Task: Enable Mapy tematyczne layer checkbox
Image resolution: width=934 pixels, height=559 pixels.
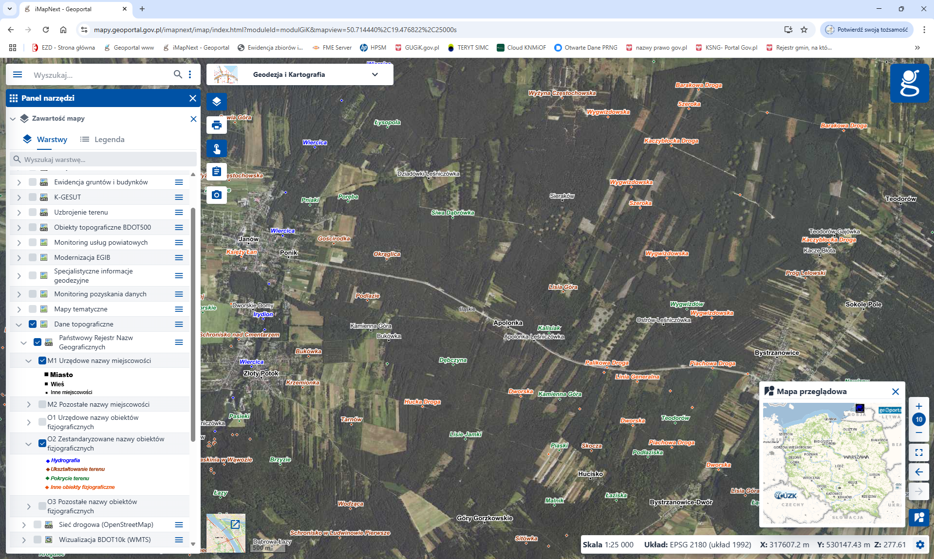Action: (x=33, y=309)
